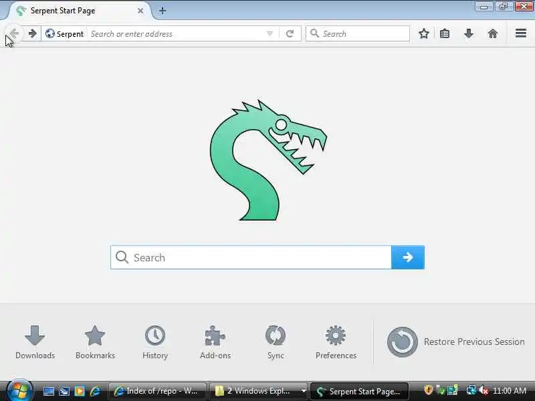Open the hamburger menu
The height and width of the screenshot is (401, 535).
pyautogui.click(x=521, y=33)
